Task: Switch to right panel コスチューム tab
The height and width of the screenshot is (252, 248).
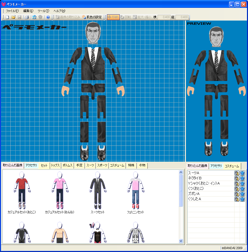Action: coord(232,166)
